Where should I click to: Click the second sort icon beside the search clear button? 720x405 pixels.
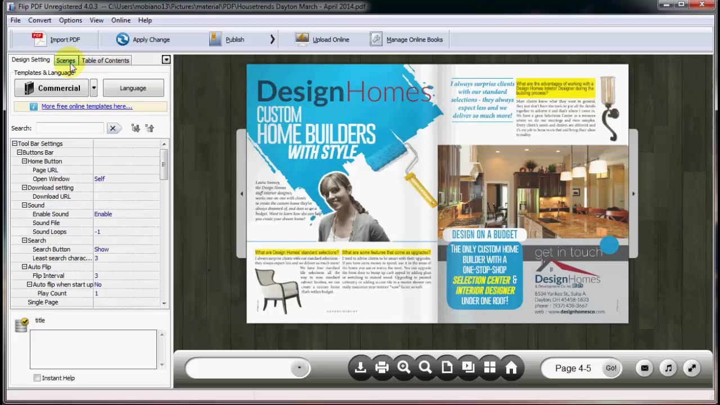tap(150, 128)
